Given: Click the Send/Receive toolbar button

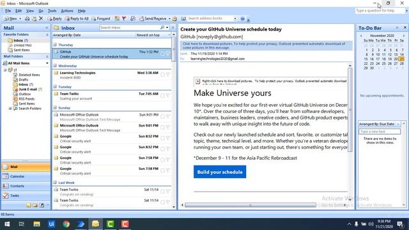Looking at the screenshot, I should tap(153, 19).
